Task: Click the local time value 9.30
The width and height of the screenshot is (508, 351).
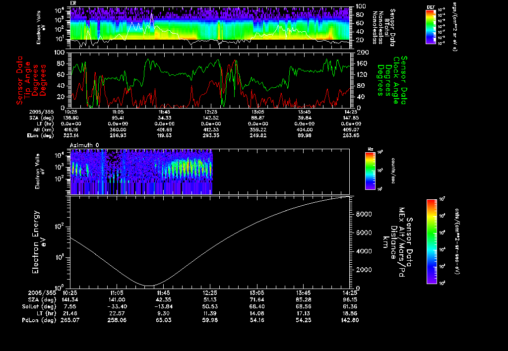Action: coord(165,313)
